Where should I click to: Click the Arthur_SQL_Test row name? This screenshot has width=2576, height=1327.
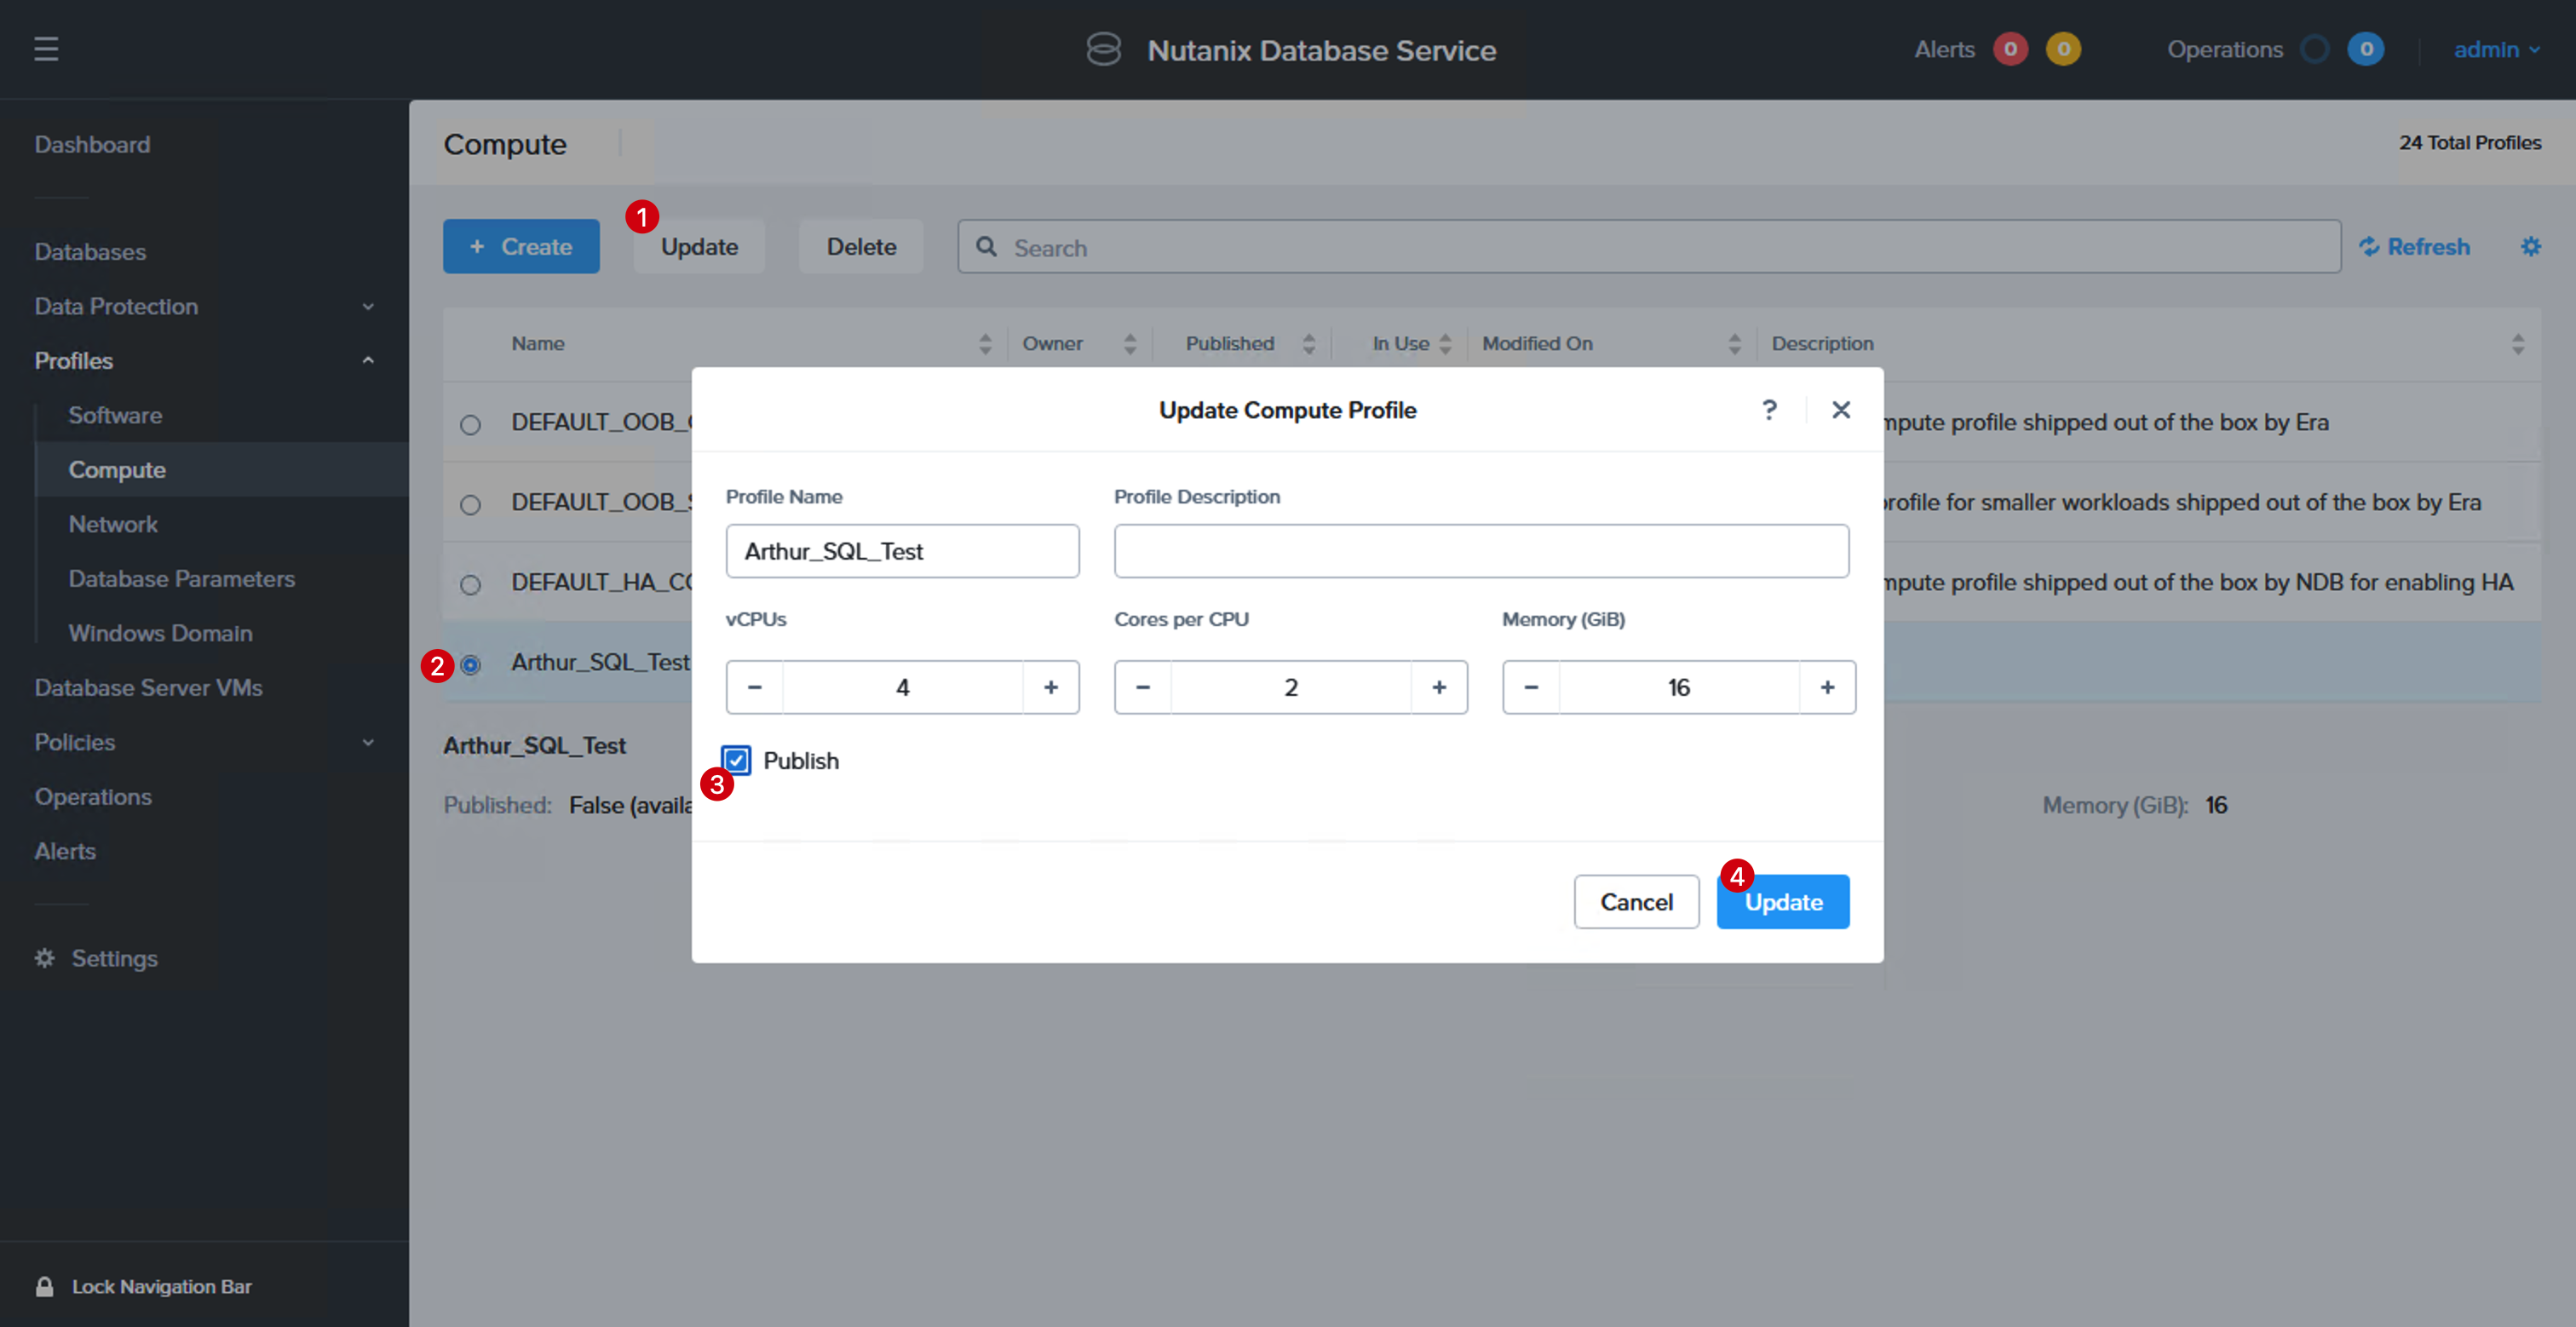point(600,662)
